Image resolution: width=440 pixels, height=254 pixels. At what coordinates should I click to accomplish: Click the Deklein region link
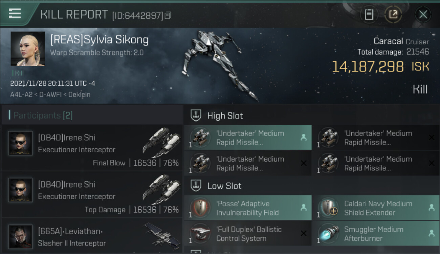[x=79, y=94]
